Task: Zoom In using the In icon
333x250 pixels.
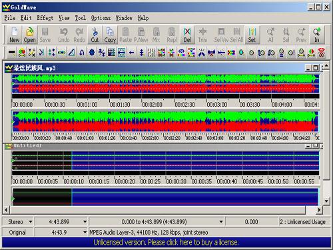Action: (x=317, y=35)
